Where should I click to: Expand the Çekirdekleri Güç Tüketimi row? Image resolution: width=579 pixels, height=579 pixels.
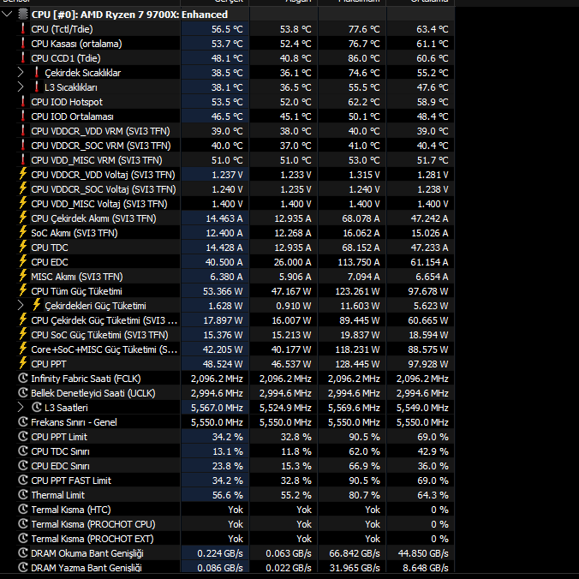[21, 306]
